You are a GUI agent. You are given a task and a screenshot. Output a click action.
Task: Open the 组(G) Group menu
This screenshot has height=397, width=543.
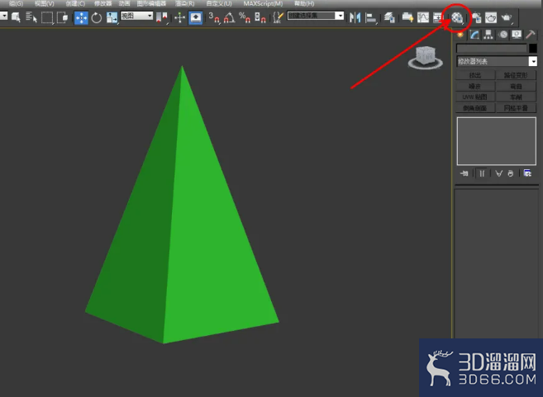point(17,4)
